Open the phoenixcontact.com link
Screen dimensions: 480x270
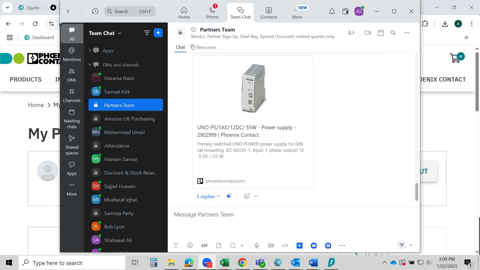[225, 181]
